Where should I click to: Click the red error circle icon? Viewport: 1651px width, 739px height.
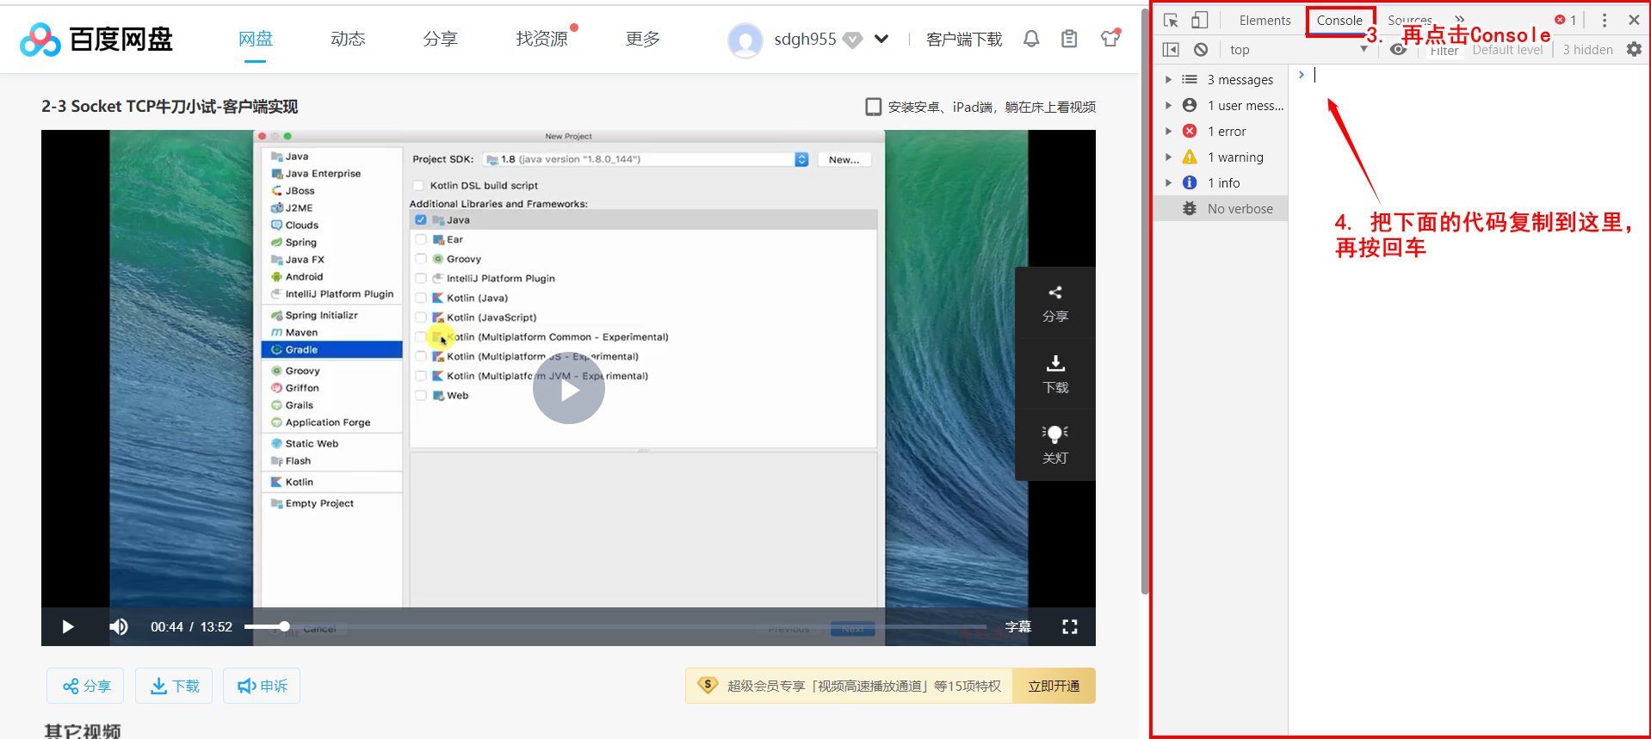[x=1190, y=131]
